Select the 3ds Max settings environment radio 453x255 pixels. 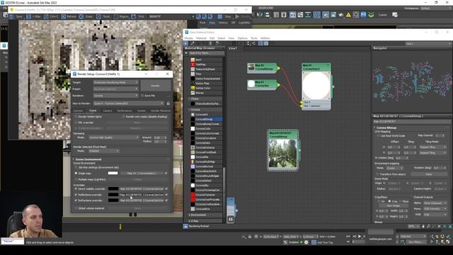coord(76,167)
